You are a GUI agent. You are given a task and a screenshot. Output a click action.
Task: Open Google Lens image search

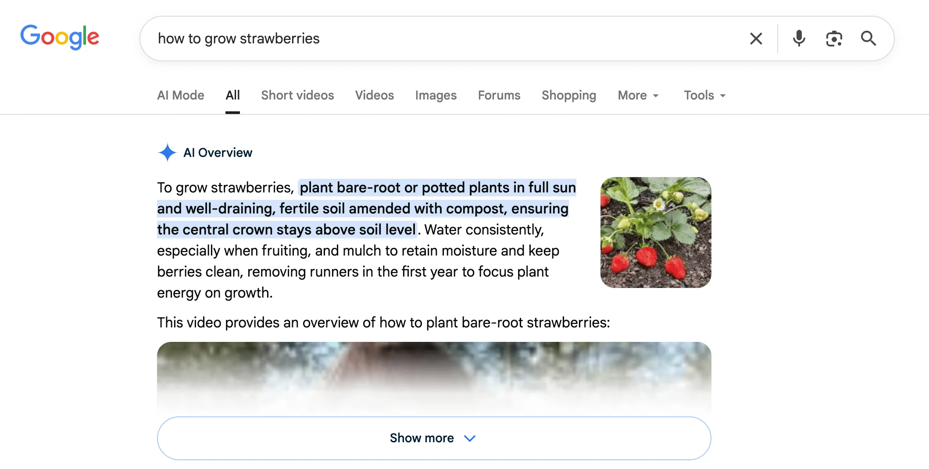pos(834,39)
